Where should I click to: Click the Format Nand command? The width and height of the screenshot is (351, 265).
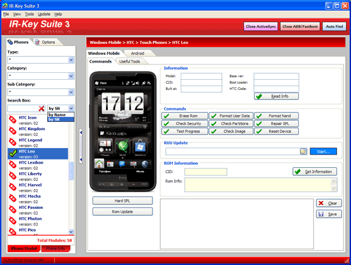(276, 116)
